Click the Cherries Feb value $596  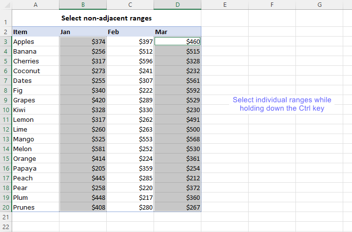(x=130, y=61)
